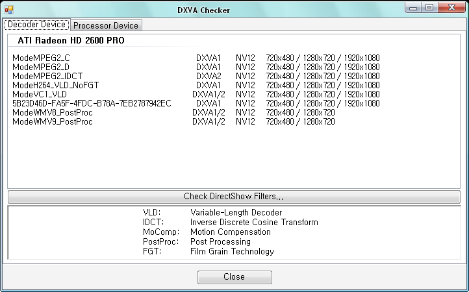Click the Close button at bottom
Image resolution: width=469 pixels, height=292 pixels.
234,277
